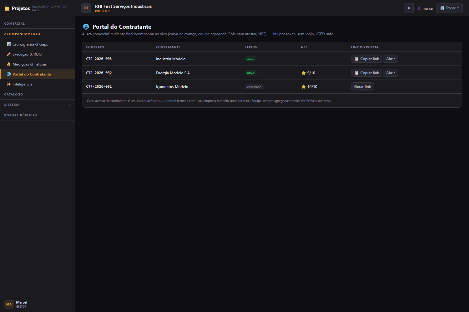Open Inteligência page

[37, 84]
